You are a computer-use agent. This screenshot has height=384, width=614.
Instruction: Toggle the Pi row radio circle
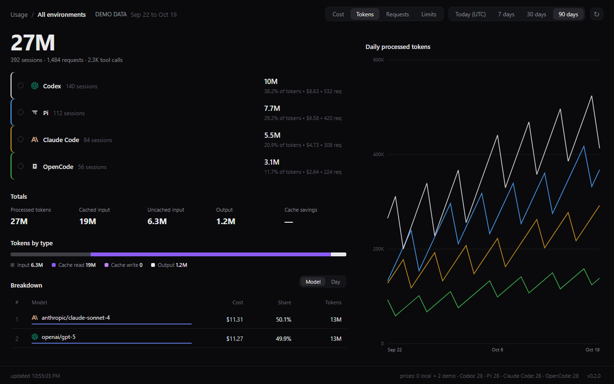point(21,113)
